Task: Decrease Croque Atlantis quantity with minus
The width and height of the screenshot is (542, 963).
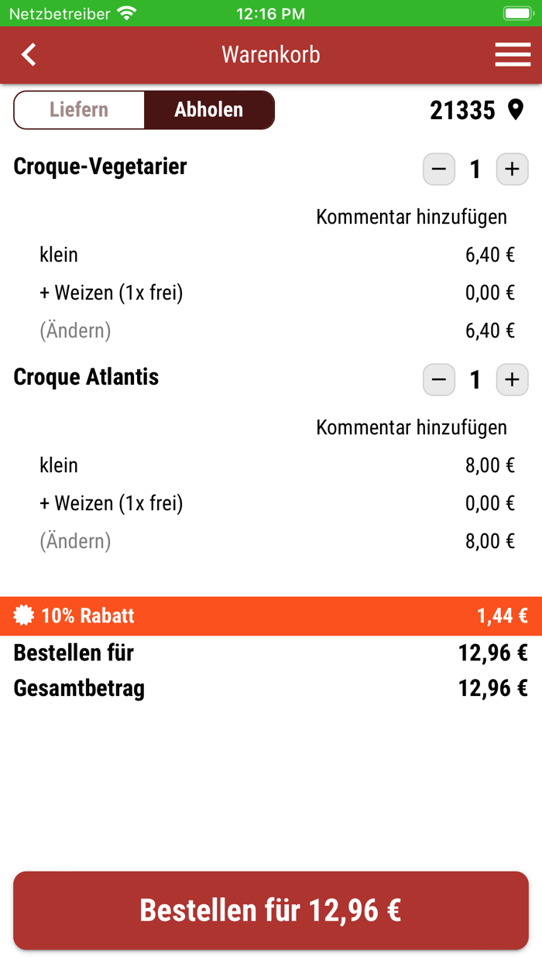Action: click(439, 379)
